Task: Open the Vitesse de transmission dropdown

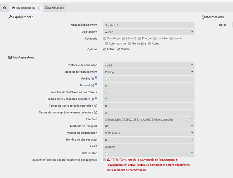Action: 148,133
